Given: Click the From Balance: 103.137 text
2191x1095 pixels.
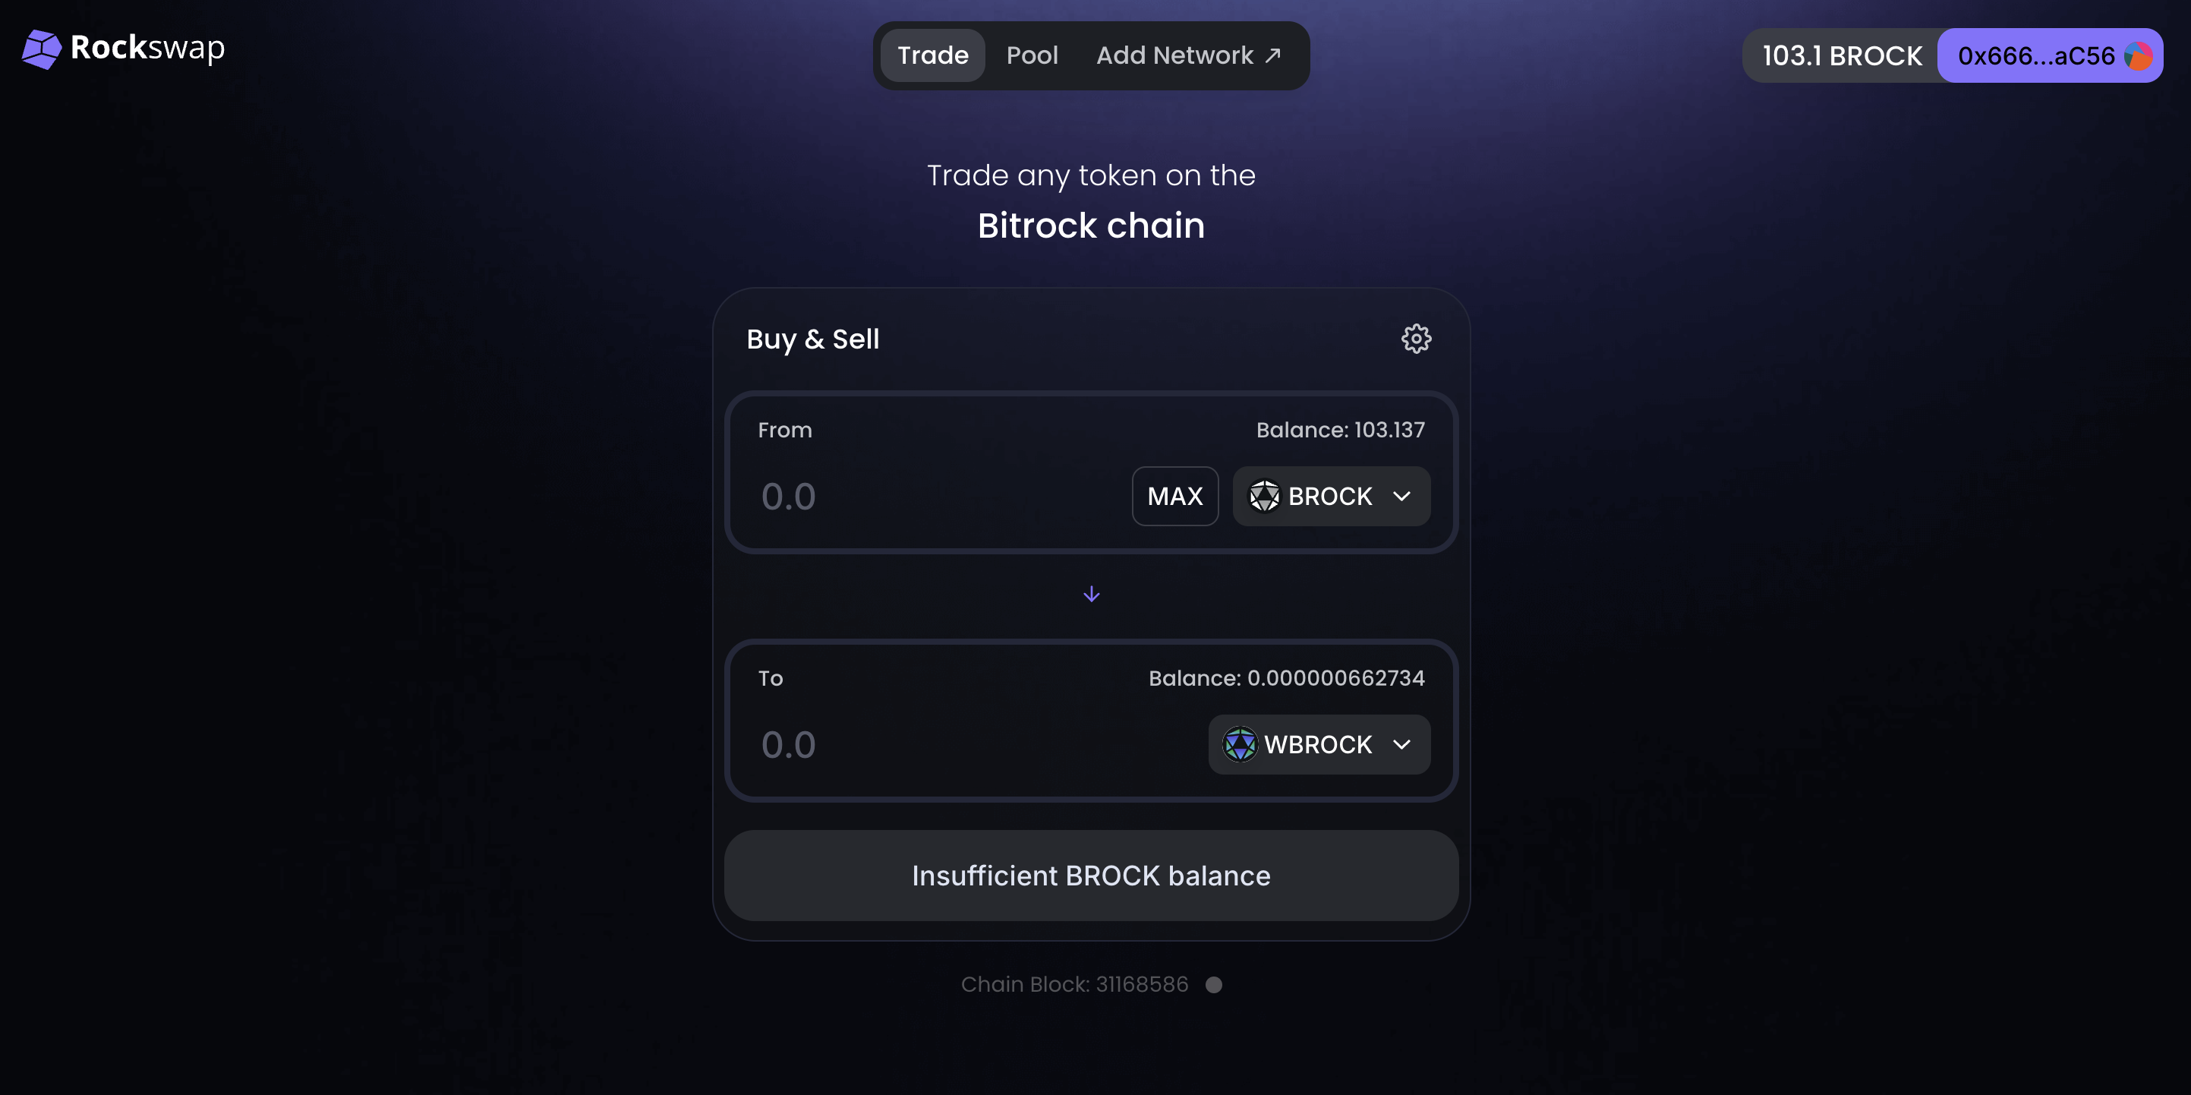Looking at the screenshot, I should coord(1340,430).
